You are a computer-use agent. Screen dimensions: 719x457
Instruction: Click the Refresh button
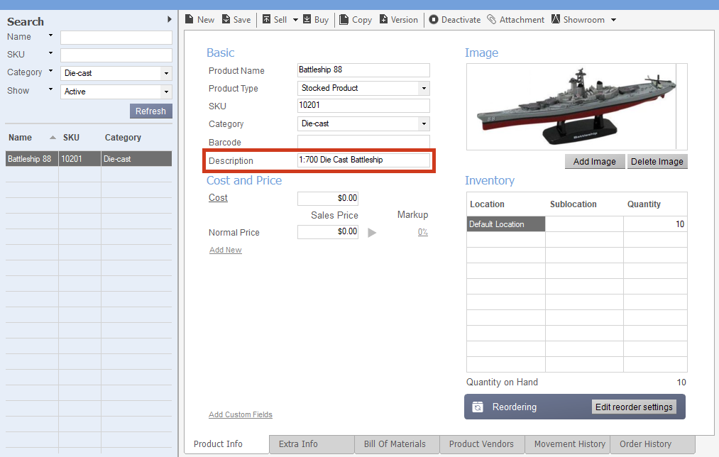click(151, 111)
